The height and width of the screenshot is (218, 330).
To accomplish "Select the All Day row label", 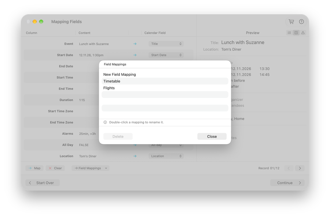I will (x=67, y=145).
